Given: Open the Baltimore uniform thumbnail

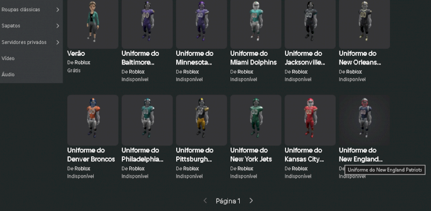Looking at the screenshot, I should pyautogui.click(x=147, y=24).
